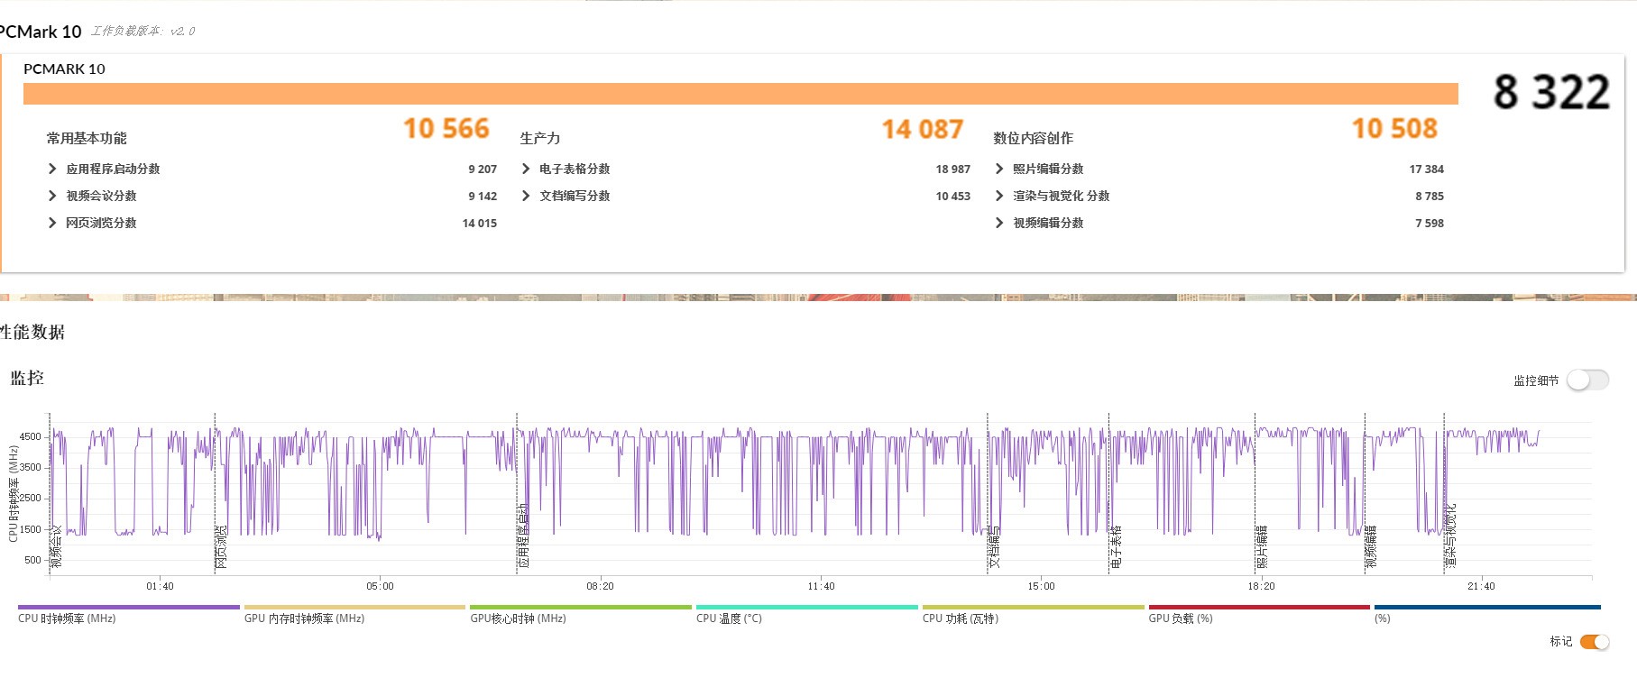Click the value 18 987
The width and height of the screenshot is (1637, 687).
(953, 169)
